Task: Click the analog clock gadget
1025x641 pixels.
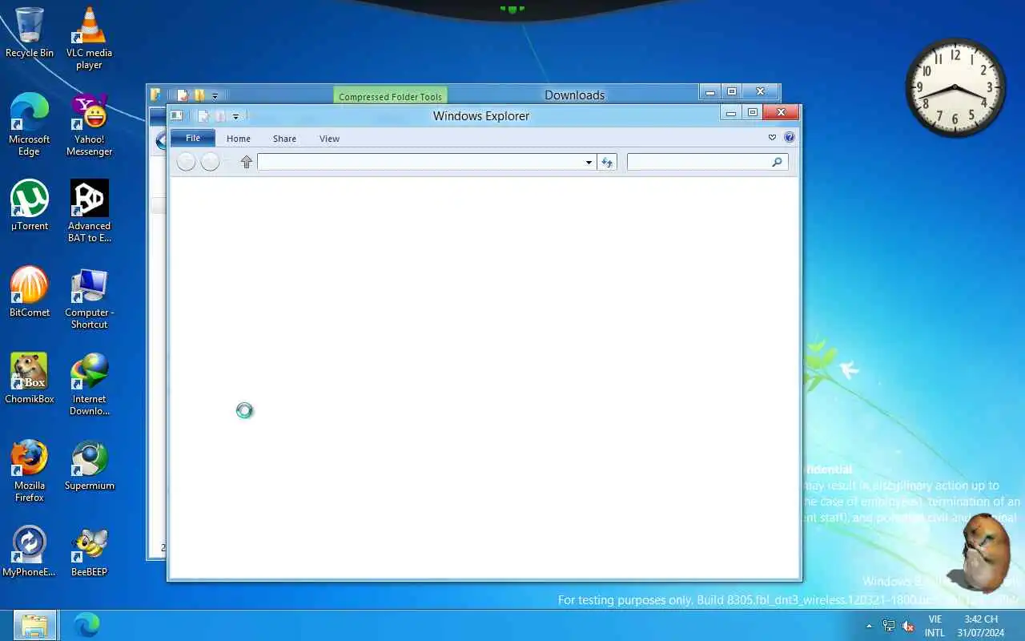Action: point(955,87)
